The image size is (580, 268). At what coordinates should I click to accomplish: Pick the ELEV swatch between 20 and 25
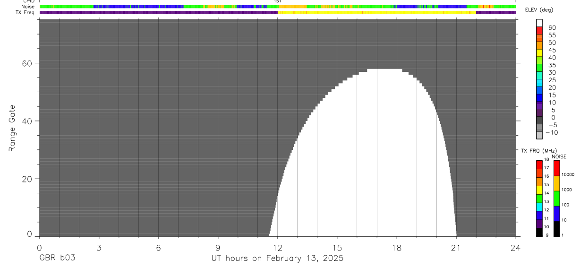click(539, 83)
